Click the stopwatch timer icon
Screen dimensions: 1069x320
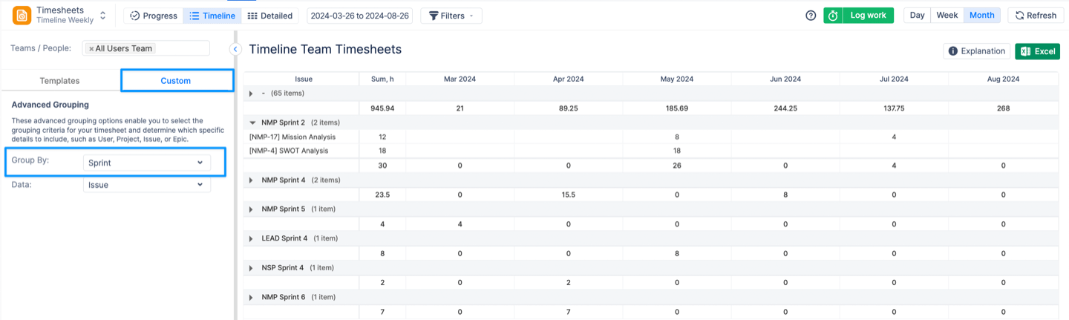click(x=833, y=16)
